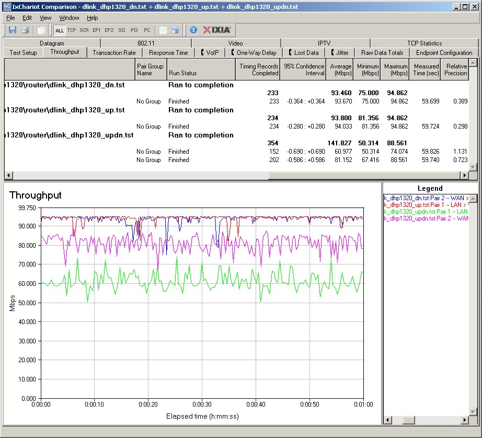This screenshot has width=482, height=438.
Task: Switch to the Test Setup tab
Action: click(x=23, y=53)
